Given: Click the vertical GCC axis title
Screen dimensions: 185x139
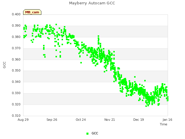Looking at the screenshot, I should tap(4, 65).
